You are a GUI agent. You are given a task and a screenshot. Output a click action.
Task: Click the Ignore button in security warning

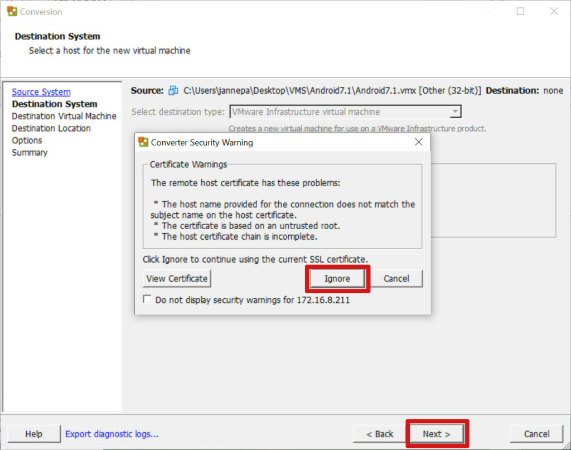pyautogui.click(x=337, y=278)
